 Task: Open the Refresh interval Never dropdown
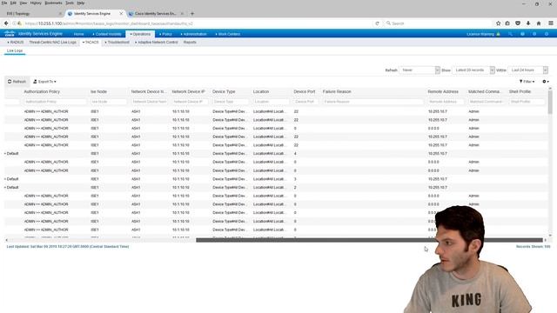tap(419, 70)
